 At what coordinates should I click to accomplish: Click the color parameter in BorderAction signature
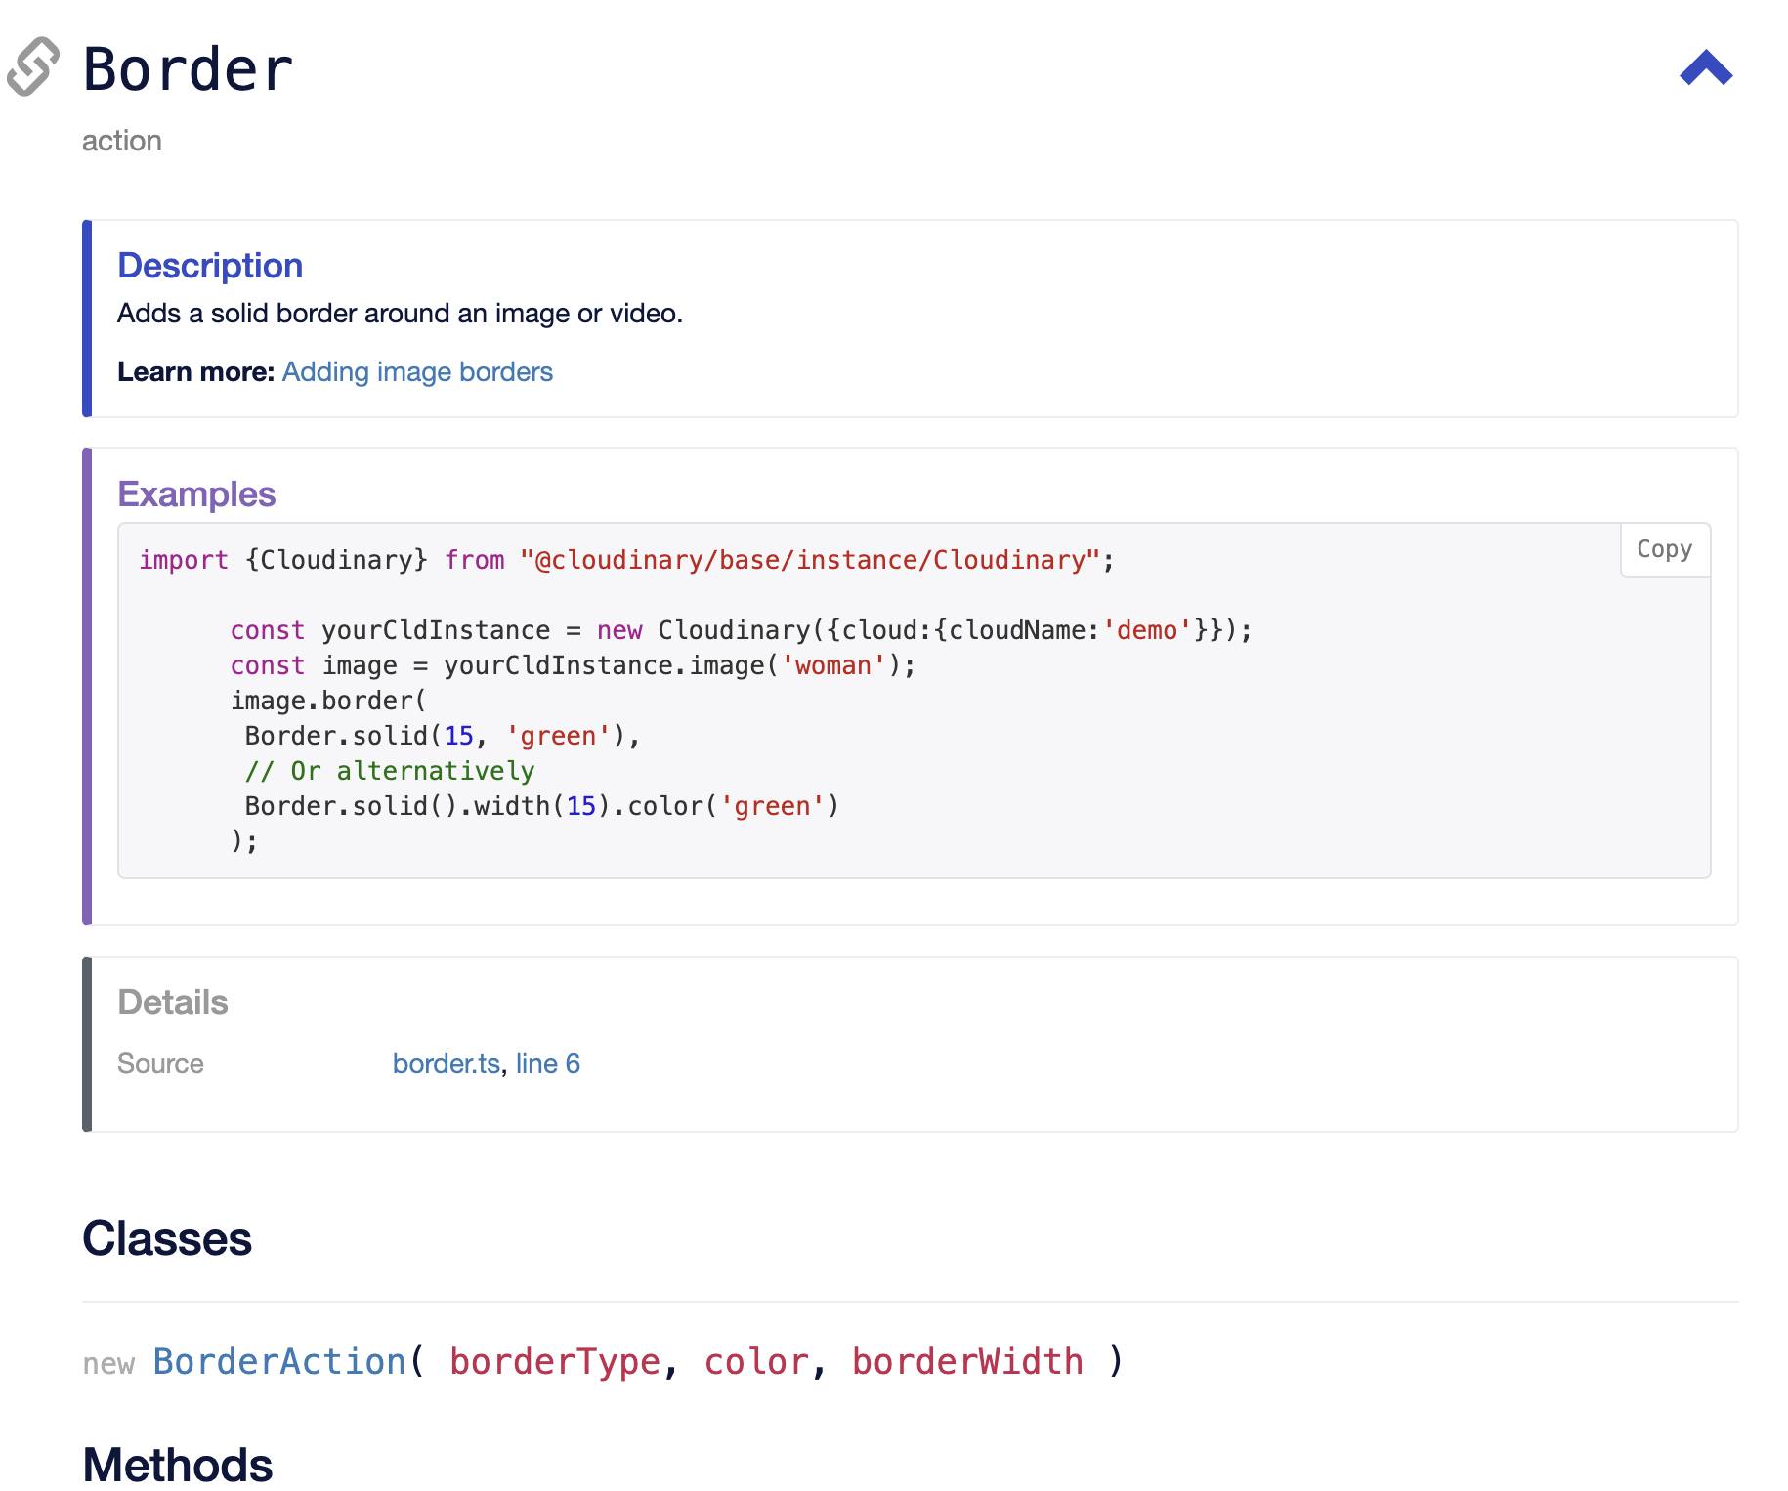point(757,1361)
